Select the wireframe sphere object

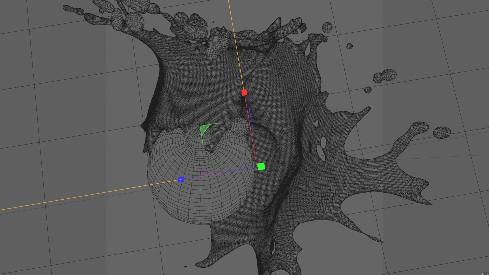[201, 176]
